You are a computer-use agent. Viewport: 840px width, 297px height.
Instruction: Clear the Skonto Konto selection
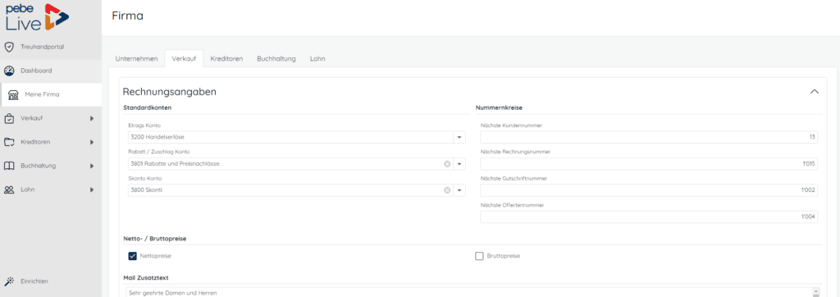tap(447, 190)
